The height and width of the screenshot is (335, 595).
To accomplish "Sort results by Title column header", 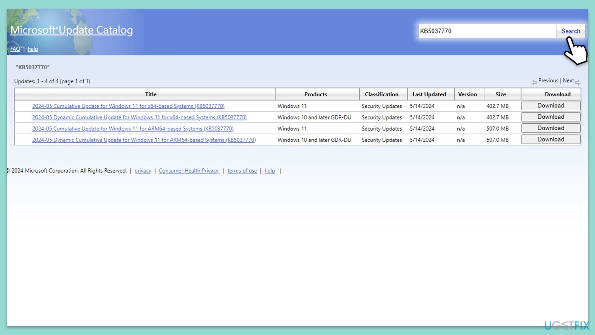I will click(x=151, y=94).
